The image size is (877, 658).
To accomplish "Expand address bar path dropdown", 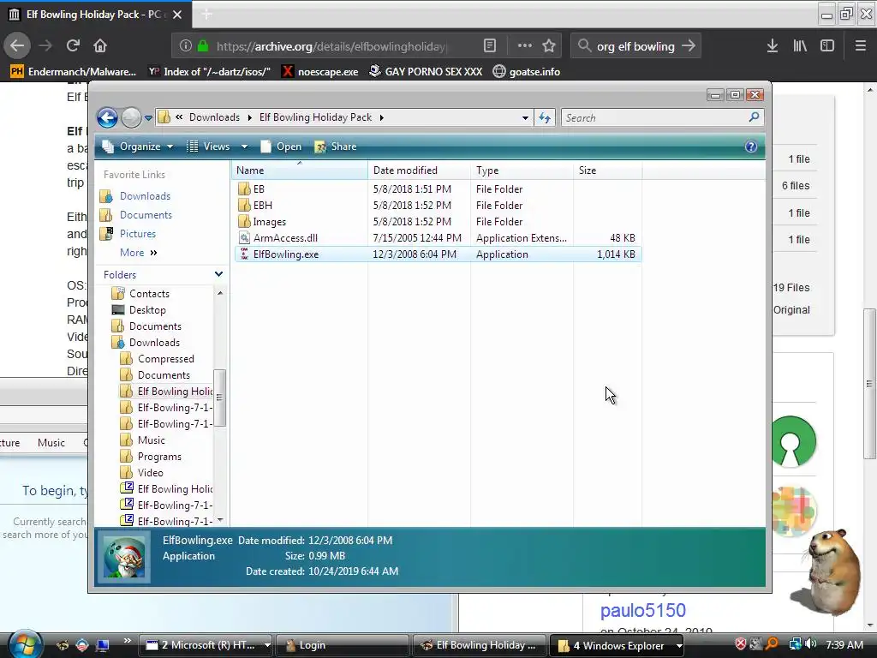I will point(525,118).
